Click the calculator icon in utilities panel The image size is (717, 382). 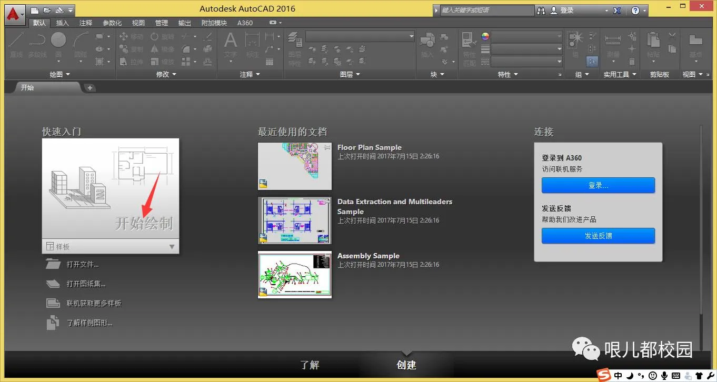coord(632,62)
